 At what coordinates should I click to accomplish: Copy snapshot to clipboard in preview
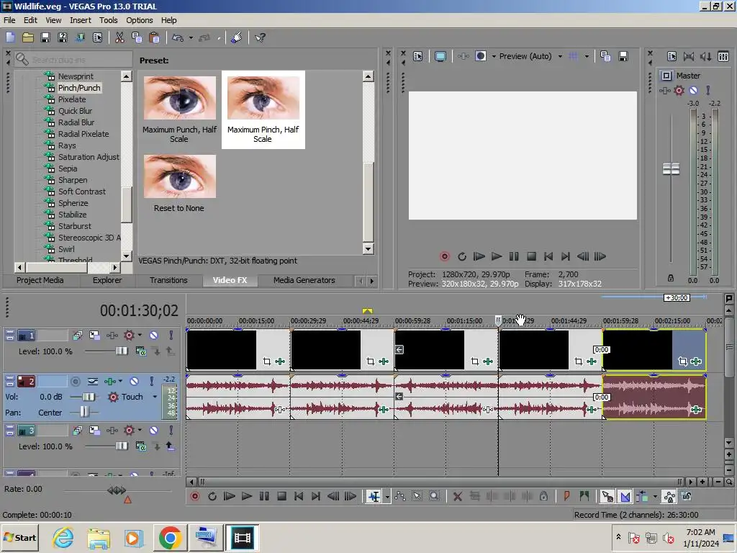605,56
